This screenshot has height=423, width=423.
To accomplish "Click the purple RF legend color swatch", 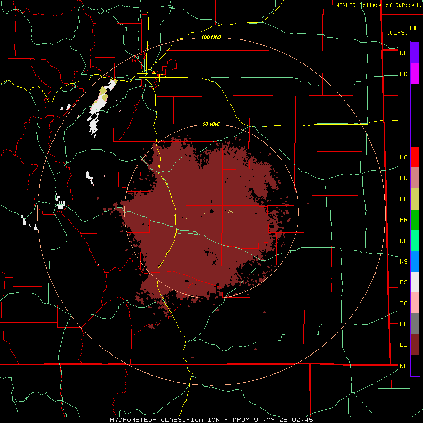I will click(415, 53).
